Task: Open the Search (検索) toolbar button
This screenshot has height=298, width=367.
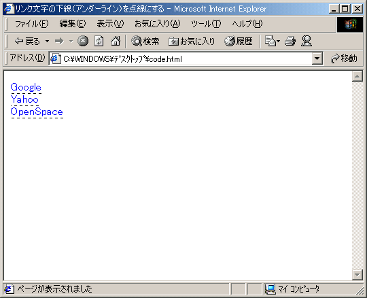Action: tap(145, 42)
